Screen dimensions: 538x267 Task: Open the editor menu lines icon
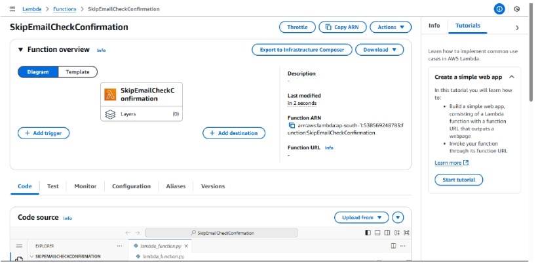click(x=19, y=246)
